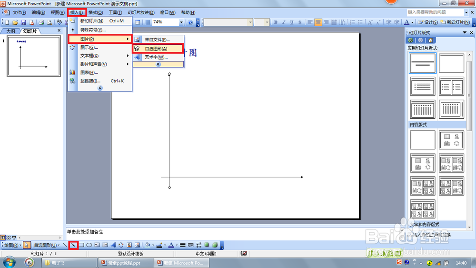Insert a horizontal text box from drawing toolbar
This screenshot has height=268, width=476.
click(97, 245)
